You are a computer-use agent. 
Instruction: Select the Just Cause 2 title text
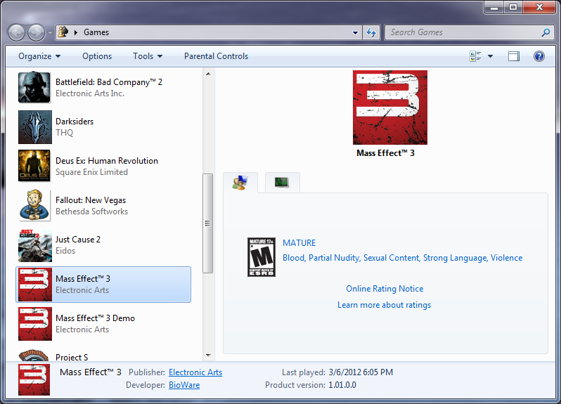[78, 240]
